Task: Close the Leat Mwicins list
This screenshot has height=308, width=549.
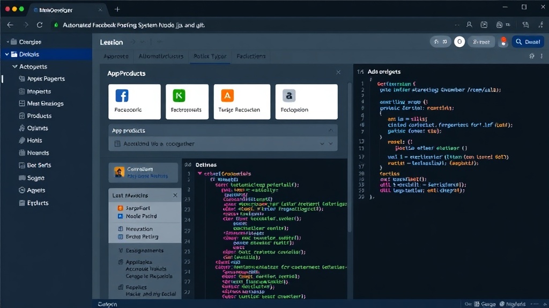Action: pos(175,195)
